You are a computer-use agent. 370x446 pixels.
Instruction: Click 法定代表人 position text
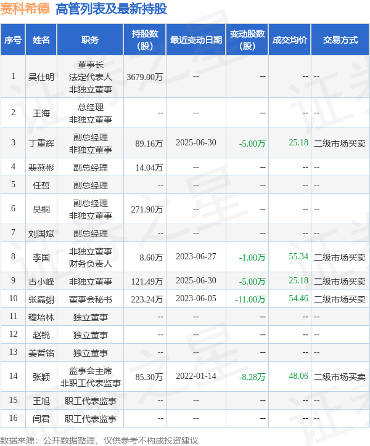coord(90,77)
